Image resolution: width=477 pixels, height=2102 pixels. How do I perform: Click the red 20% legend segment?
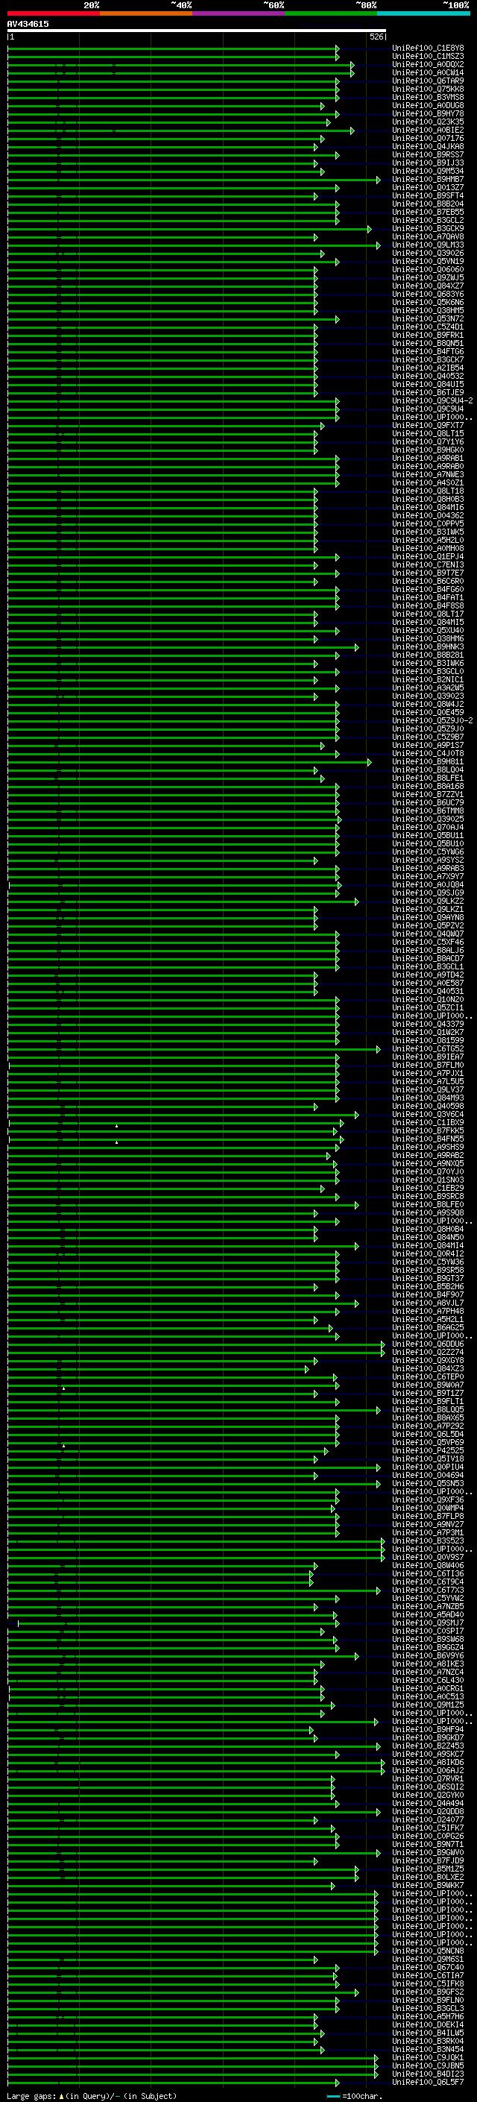click(x=54, y=13)
